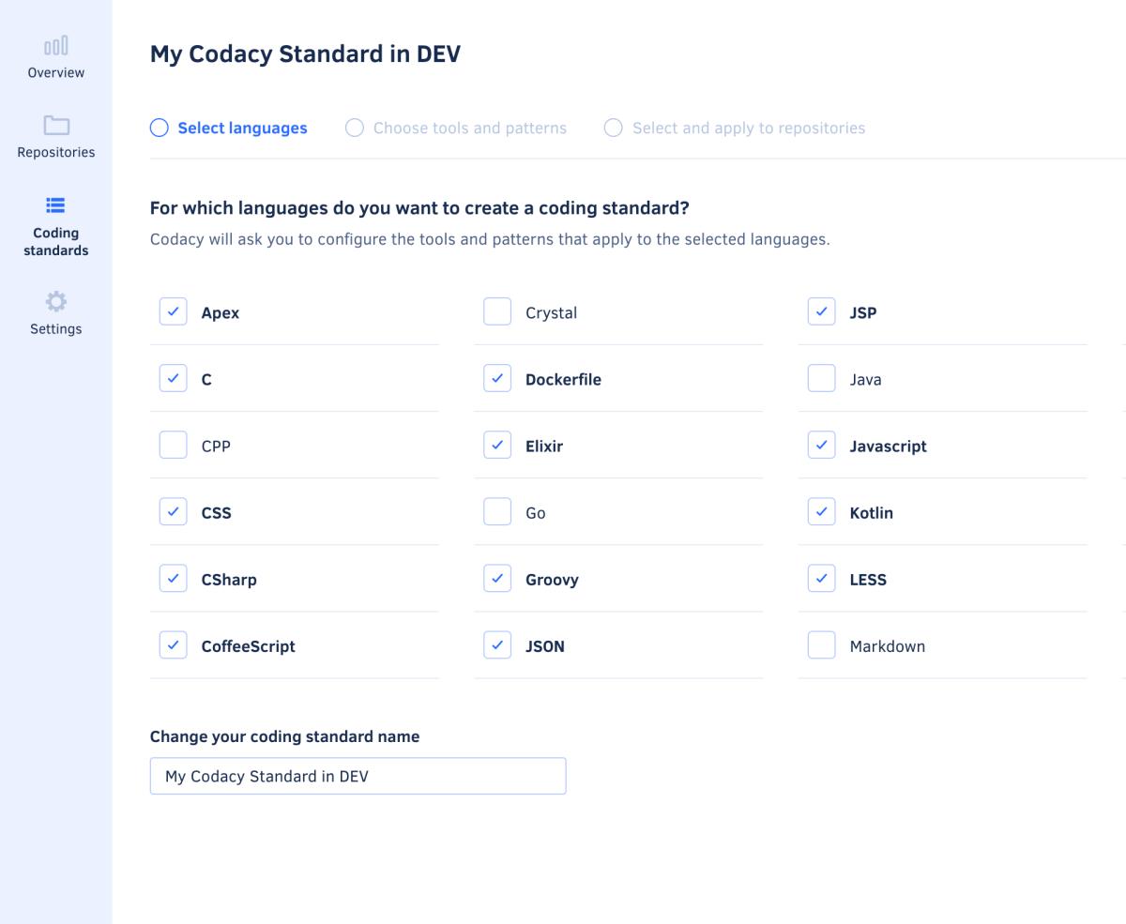Click the 'Choose tools and patterns' step circle
This screenshot has height=924, width=1126.
355,127
